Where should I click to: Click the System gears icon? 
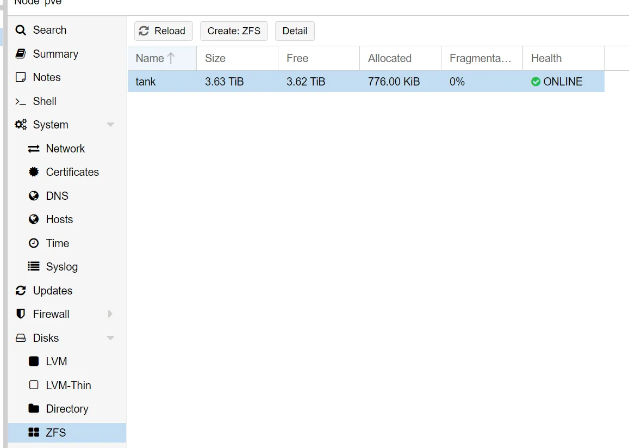[21, 125]
